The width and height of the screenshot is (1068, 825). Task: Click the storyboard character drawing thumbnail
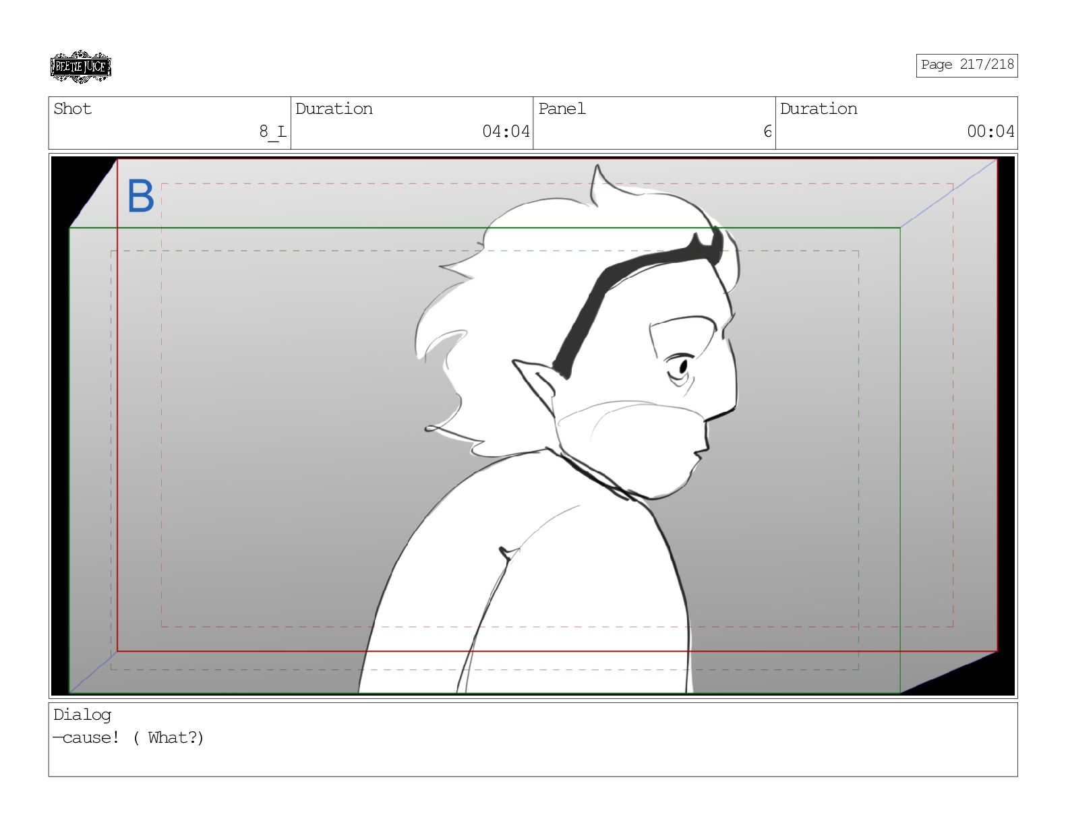pyautogui.click(x=533, y=425)
